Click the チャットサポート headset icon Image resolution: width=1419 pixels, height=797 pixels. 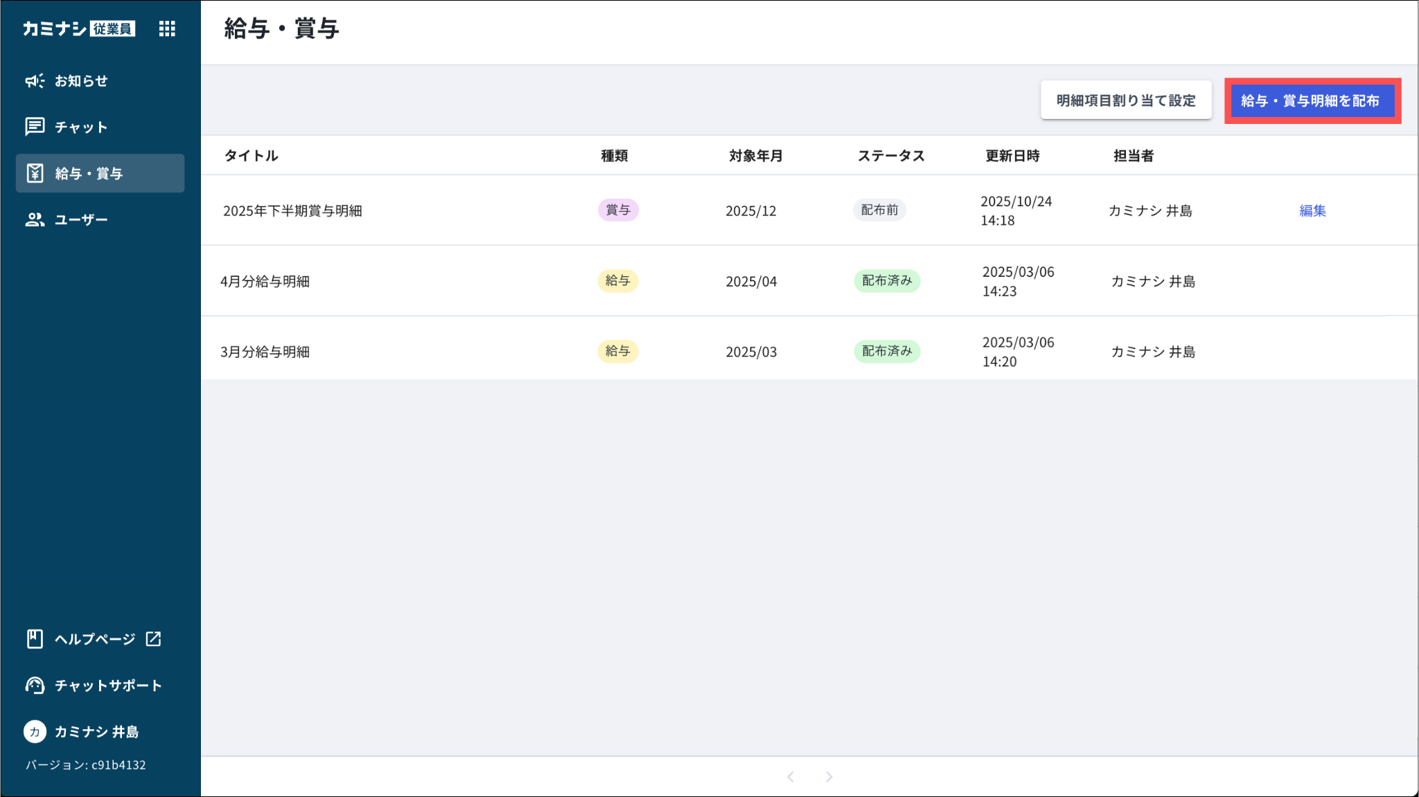click(x=35, y=685)
